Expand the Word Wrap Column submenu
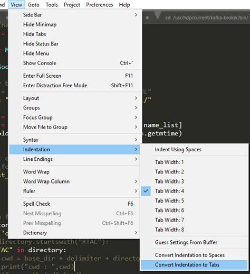This screenshot has height=274, width=250. click(75, 181)
